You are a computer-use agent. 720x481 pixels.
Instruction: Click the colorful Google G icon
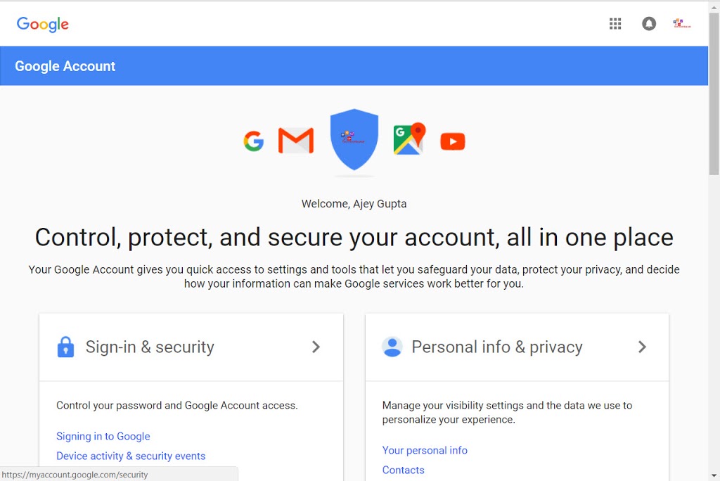(x=254, y=141)
